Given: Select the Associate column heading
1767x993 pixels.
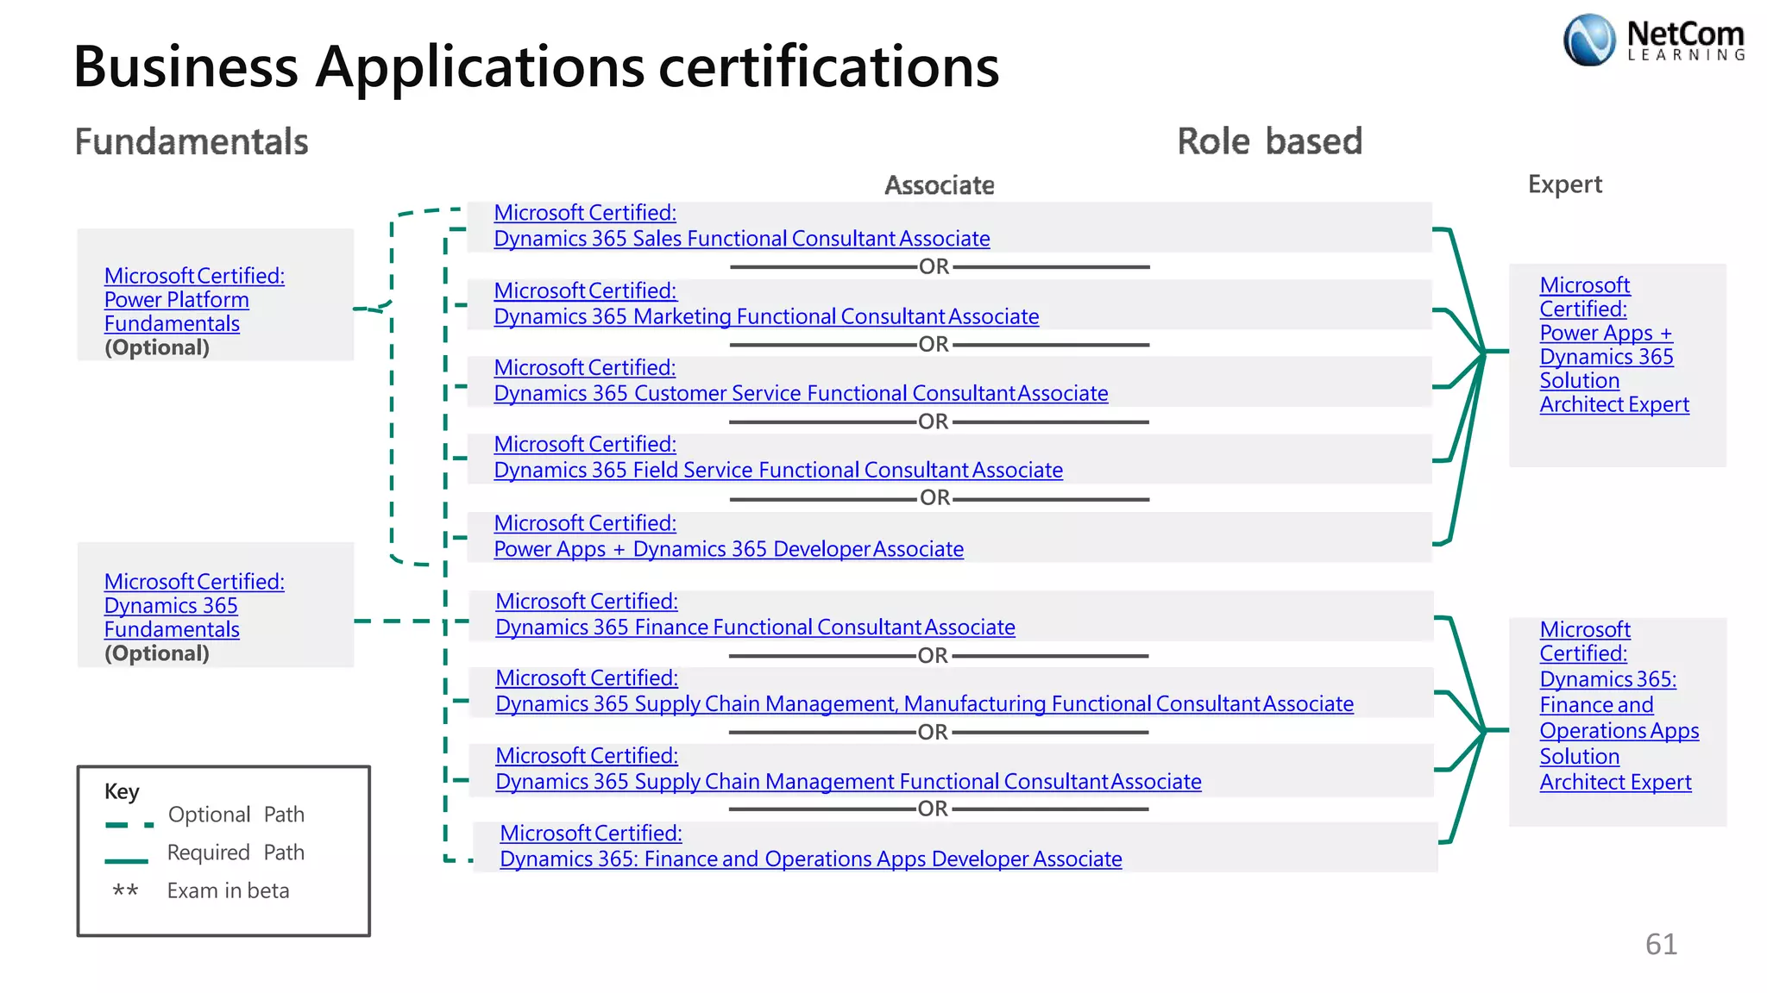Looking at the screenshot, I should (x=940, y=185).
